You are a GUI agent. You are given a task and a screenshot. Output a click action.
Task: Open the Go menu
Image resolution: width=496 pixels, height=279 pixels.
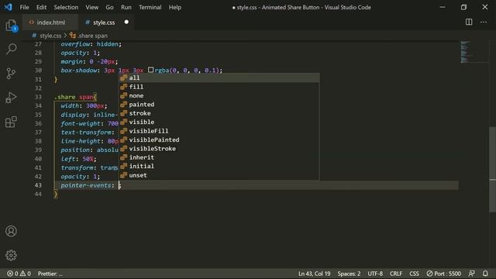coord(109,7)
